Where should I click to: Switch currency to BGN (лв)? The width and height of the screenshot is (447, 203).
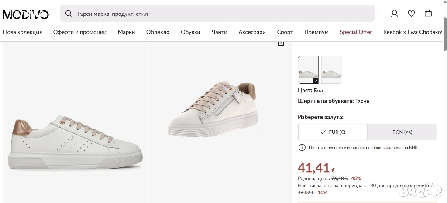[402, 132]
